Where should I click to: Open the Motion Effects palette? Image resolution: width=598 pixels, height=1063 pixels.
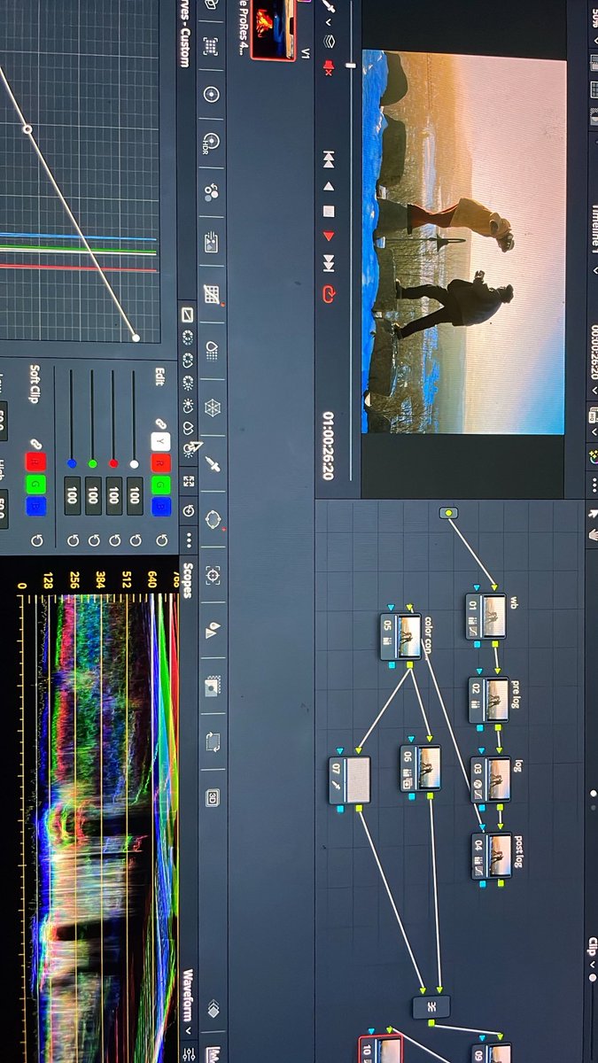(x=212, y=243)
